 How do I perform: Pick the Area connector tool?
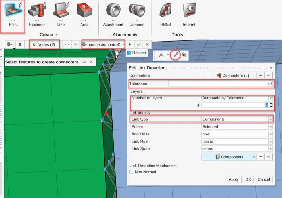pos(84,11)
